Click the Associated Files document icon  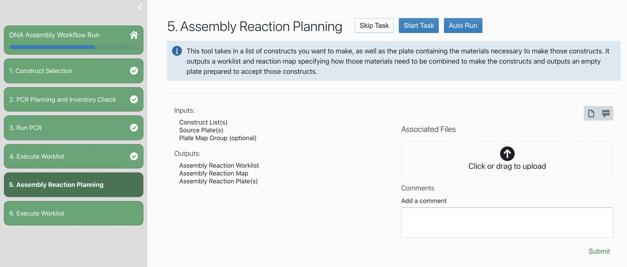pyautogui.click(x=591, y=113)
